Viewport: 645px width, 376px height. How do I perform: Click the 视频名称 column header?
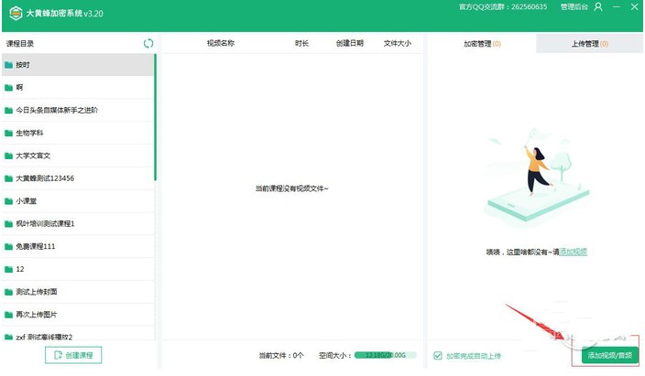(x=221, y=43)
